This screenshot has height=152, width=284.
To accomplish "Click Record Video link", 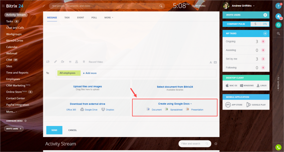I will pos(96,62).
